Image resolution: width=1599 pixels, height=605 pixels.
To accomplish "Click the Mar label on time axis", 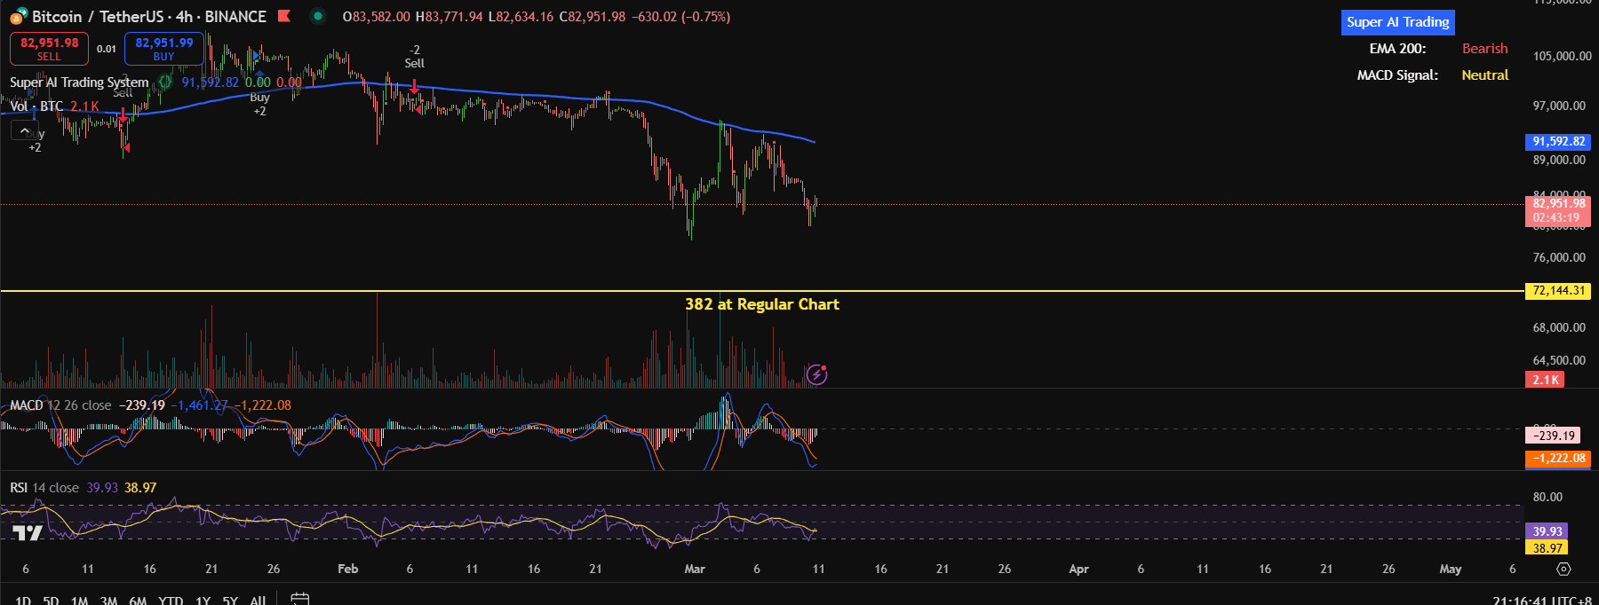I will coord(695,569).
